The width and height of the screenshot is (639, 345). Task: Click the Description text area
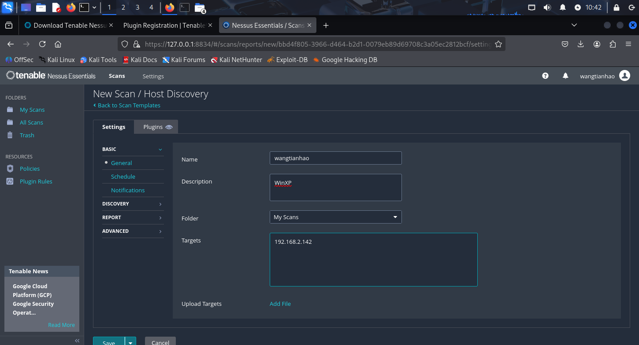(335, 187)
